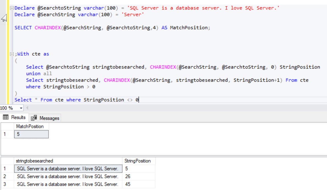The image size is (327, 190).
Task: Place the cursor on 'where StringPosition > 0' line
Action: pos(60,87)
